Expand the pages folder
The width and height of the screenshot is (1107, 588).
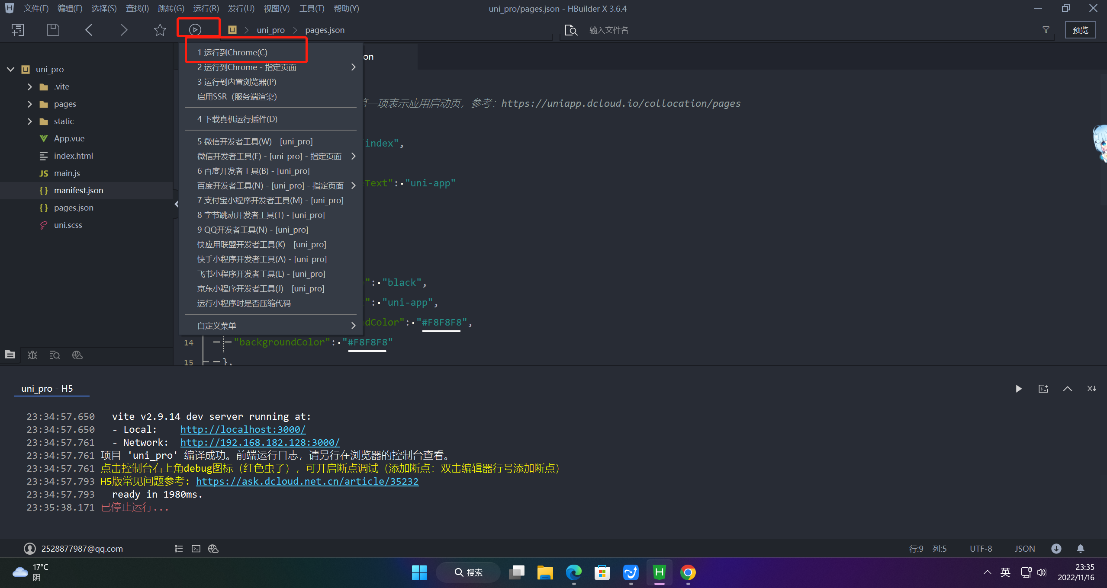click(29, 104)
